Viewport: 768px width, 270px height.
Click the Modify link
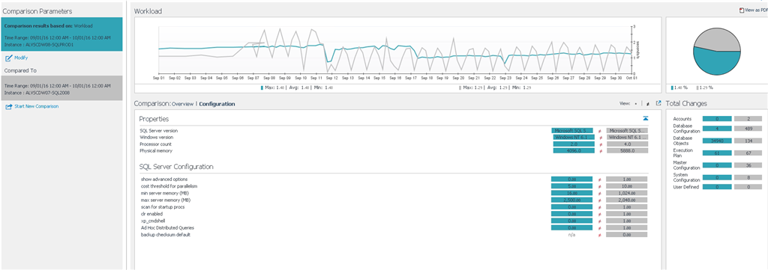point(21,58)
